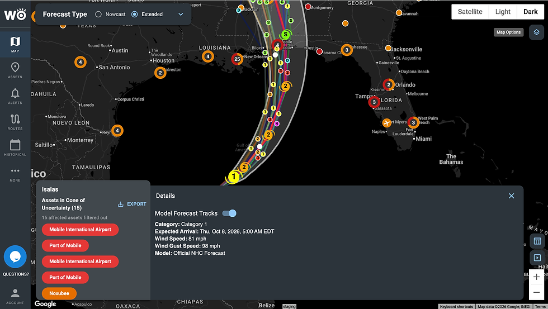
Task: Zoom in on the map
Action: [536, 277]
